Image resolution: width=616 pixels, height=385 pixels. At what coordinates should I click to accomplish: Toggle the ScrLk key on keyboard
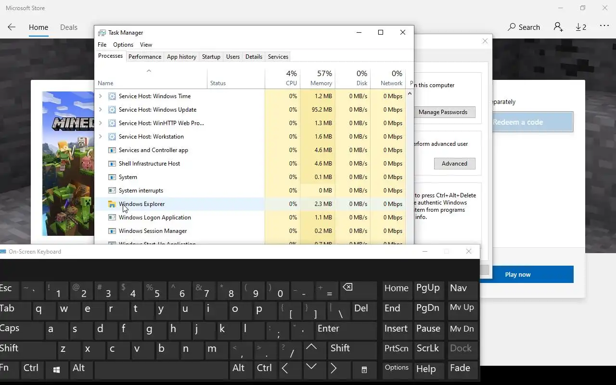click(x=428, y=350)
